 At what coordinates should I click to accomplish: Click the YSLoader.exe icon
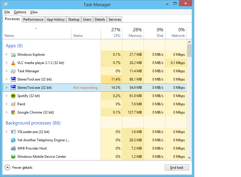point(13,132)
